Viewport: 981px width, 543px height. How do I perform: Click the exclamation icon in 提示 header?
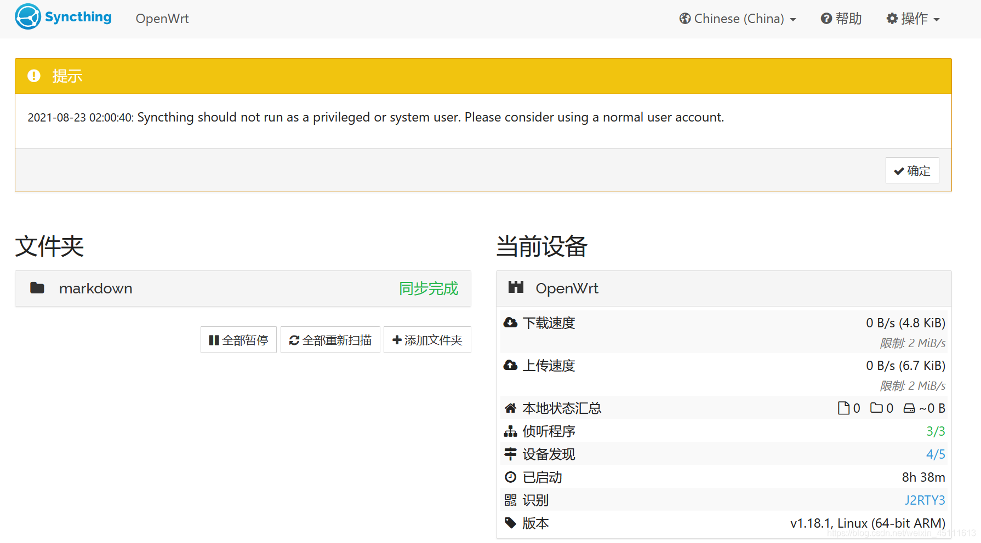click(34, 76)
